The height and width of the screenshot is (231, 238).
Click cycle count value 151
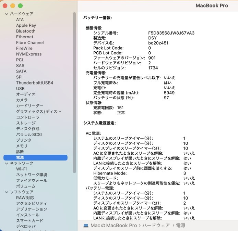pyautogui.click(x=120, y=108)
